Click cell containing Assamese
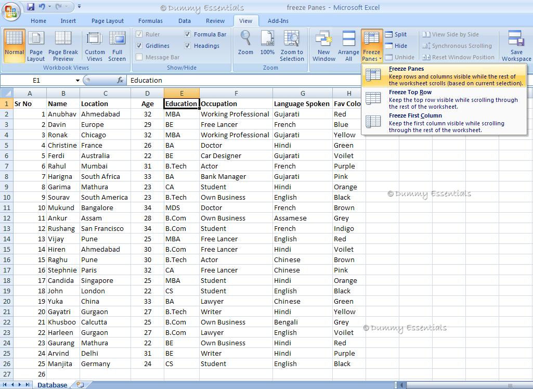 click(303, 218)
